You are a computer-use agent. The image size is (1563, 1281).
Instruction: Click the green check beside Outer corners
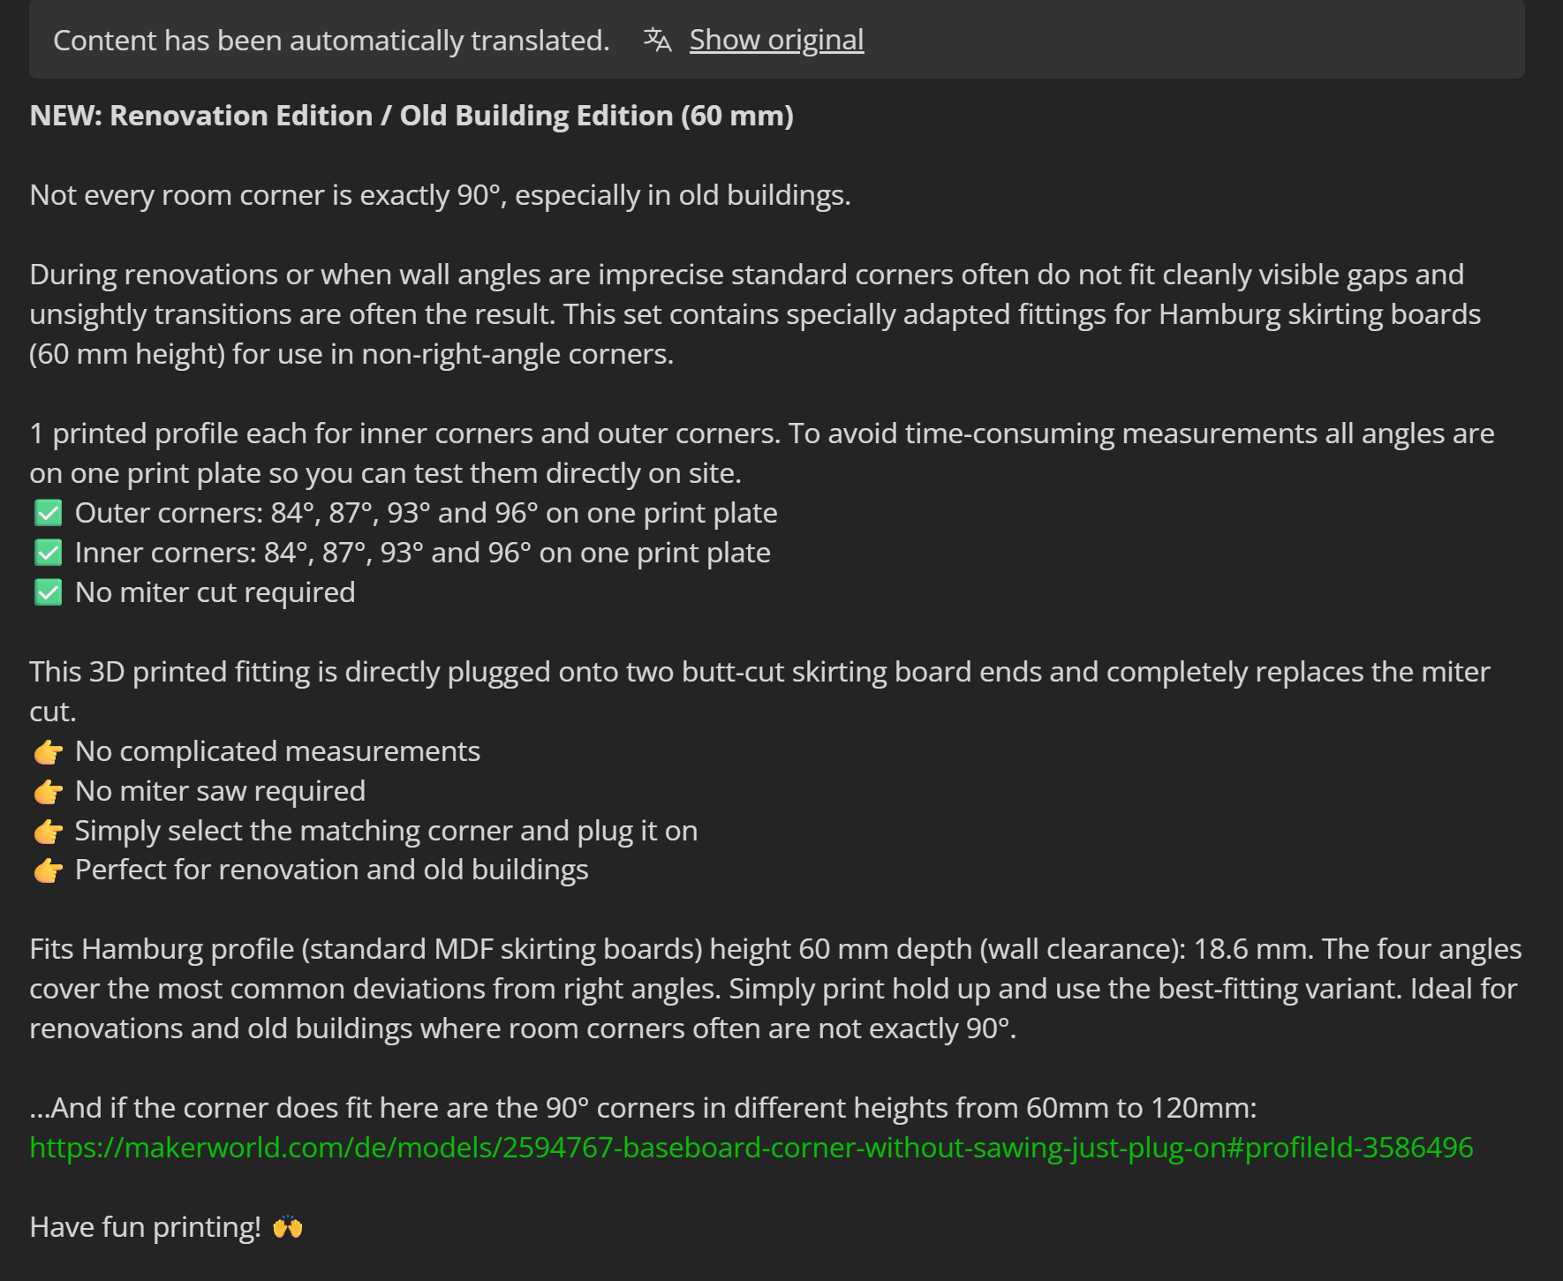click(48, 513)
